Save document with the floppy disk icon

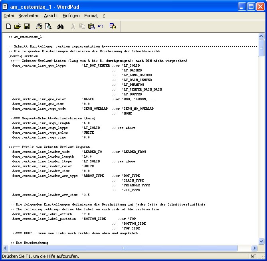pos(27,26)
